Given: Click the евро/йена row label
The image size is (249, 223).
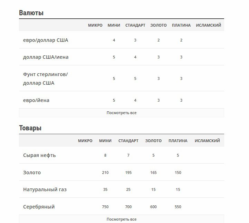Looking at the screenshot, I should point(36,100).
